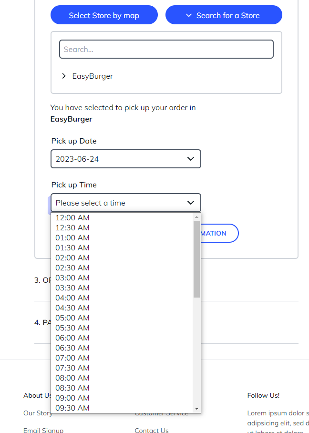Screen dimensions: 309x433
Task: Click the store Search input field
Action: click(x=166, y=49)
